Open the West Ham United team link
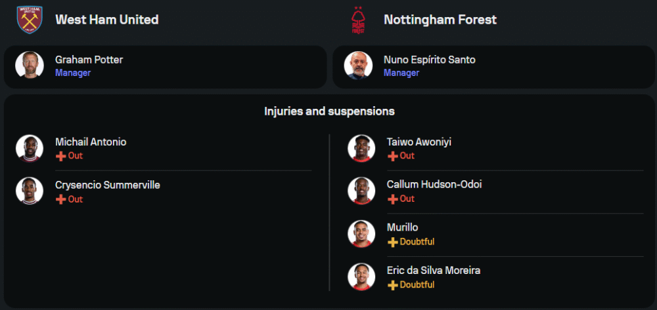This screenshot has width=657, height=310. tap(106, 20)
